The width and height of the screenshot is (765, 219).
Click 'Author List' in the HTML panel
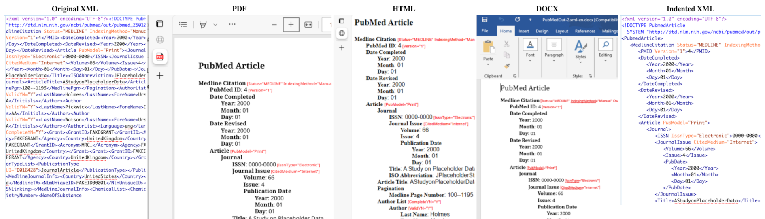point(392,201)
